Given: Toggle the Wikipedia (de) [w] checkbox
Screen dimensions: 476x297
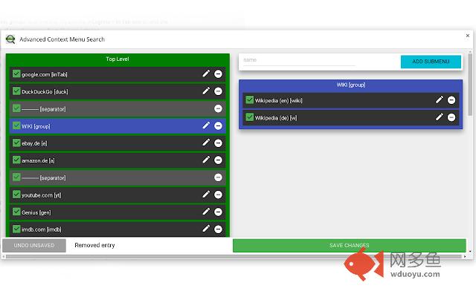Looking at the screenshot, I should [x=250, y=117].
